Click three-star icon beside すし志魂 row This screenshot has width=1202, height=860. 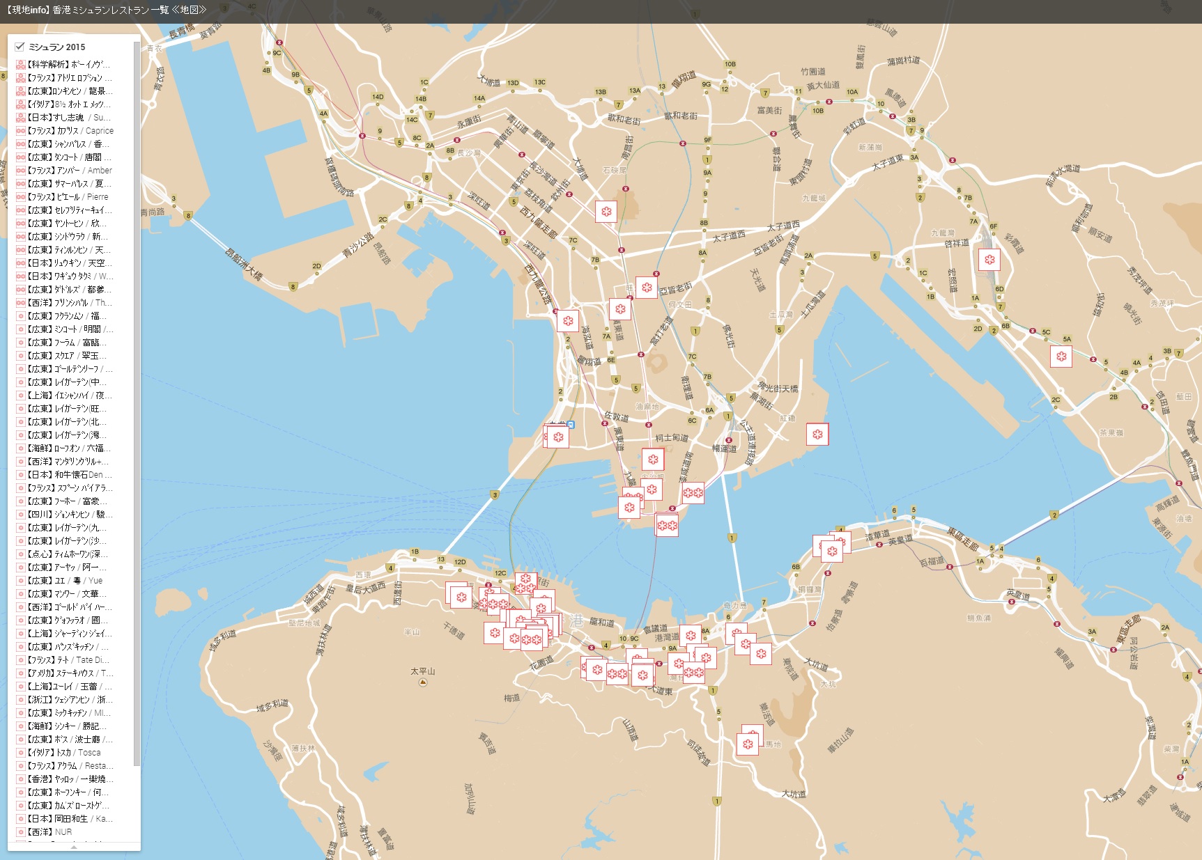click(x=21, y=118)
